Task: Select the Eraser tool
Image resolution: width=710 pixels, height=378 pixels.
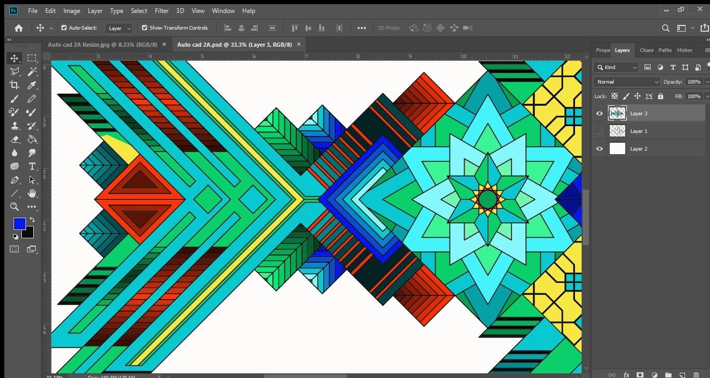Action: (x=15, y=139)
